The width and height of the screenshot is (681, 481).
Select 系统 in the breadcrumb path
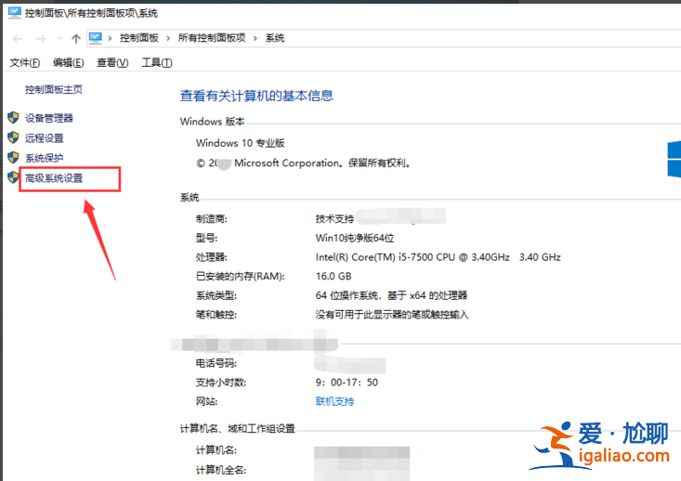coord(275,38)
